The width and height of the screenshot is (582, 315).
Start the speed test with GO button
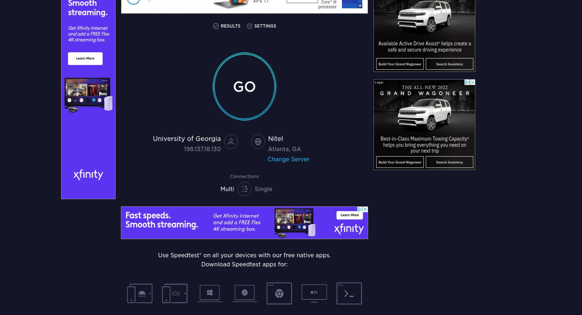244,87
